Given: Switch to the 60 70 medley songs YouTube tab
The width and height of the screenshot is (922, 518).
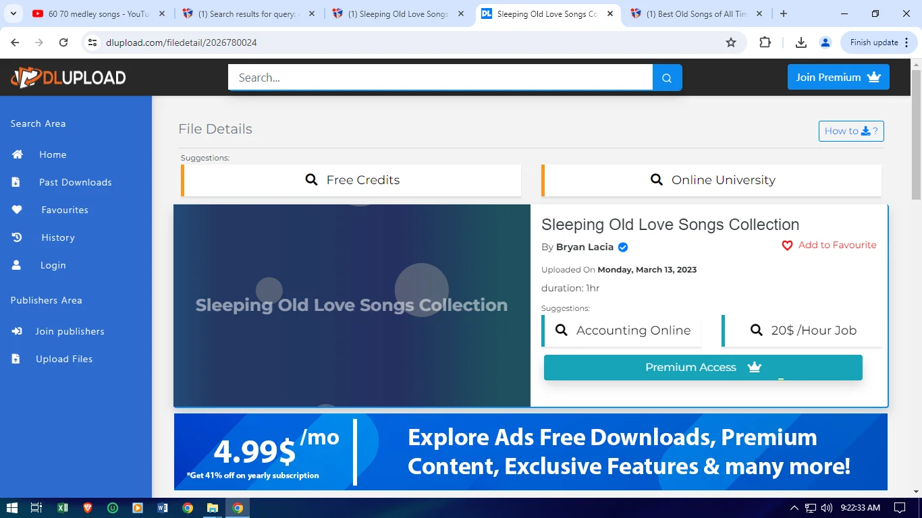Looking at the screenshot, I should tap(99, 13).
